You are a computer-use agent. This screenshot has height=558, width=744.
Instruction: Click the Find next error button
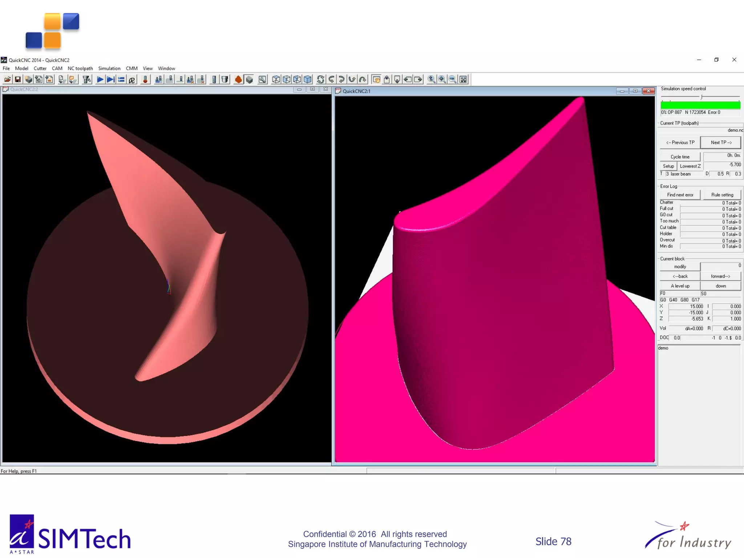(680, 195)
